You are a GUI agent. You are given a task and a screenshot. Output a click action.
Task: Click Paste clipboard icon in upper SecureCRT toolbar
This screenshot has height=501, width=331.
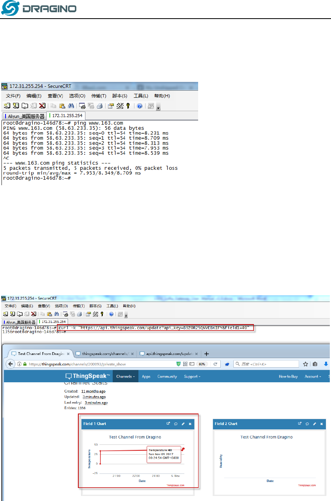[x=62, y=106]
